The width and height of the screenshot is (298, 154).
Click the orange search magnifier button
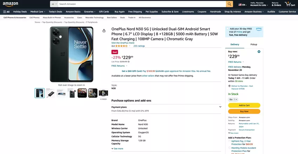click(229, 4)
